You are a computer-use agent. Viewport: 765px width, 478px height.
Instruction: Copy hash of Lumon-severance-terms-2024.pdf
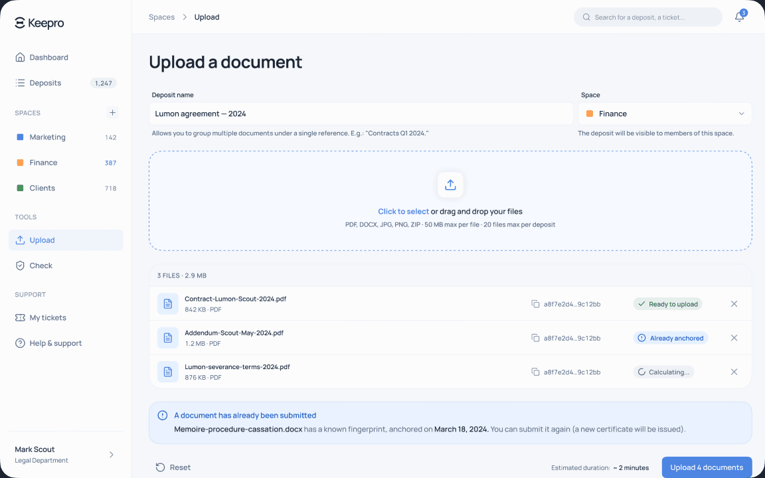(535, 372)
